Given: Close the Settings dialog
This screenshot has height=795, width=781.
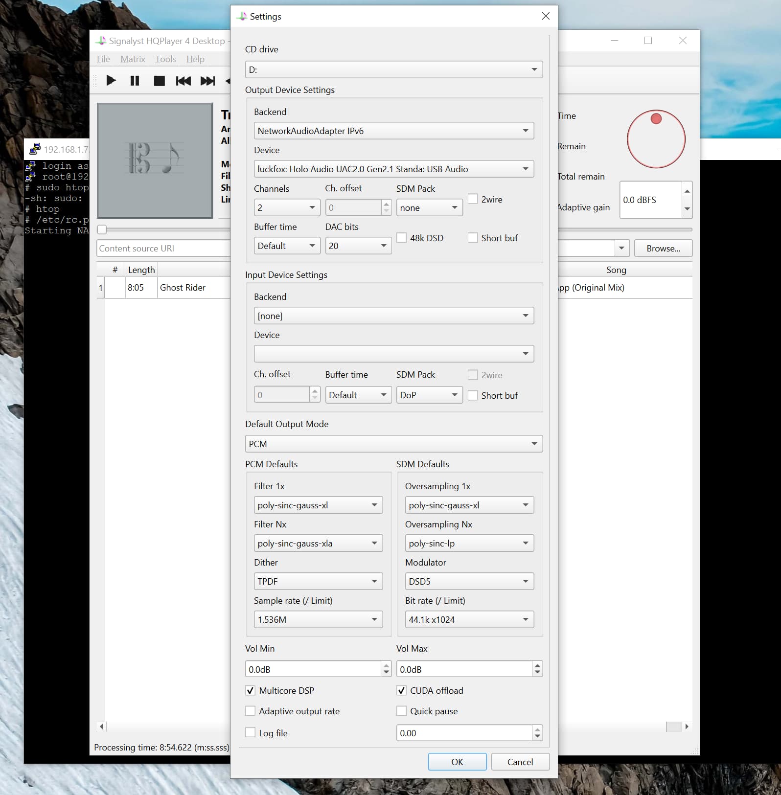Looking at the screenshot, I should (x=546, y=16).
